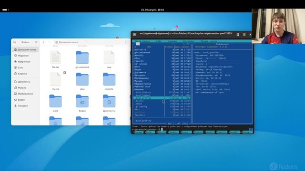Select the .bash_logout file row
305x171 pixels.
[162, 95]
